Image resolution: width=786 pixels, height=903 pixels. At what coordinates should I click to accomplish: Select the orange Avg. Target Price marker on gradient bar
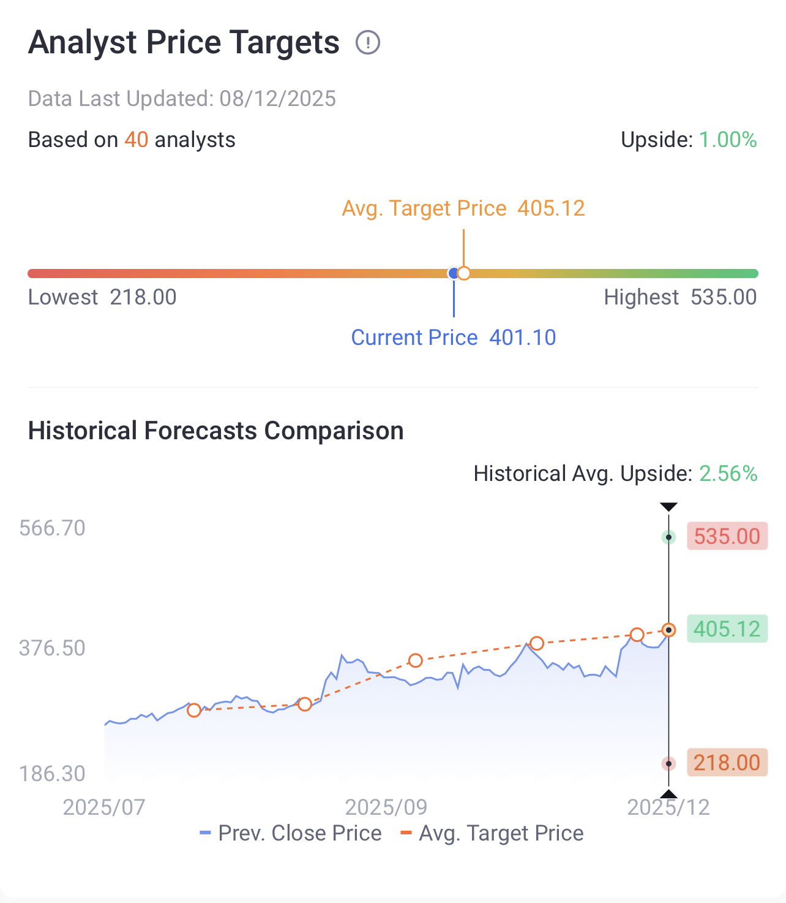point(464,273)
